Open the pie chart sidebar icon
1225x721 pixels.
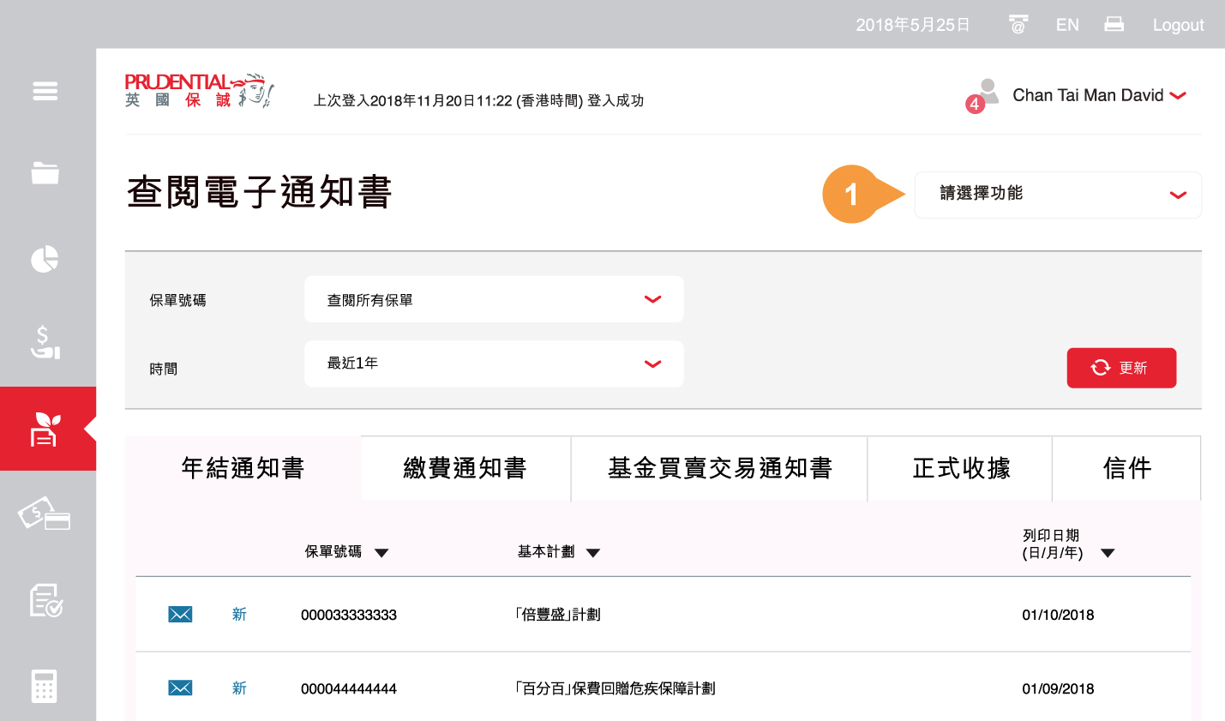pos(45,259)
